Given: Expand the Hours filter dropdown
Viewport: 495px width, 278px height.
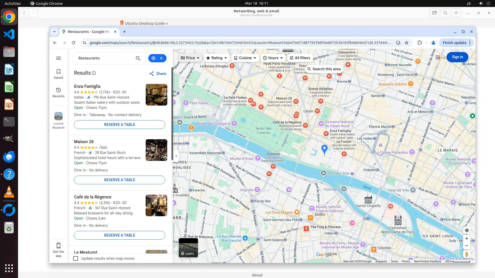Looking at the screenshot, I should [273, 58].
